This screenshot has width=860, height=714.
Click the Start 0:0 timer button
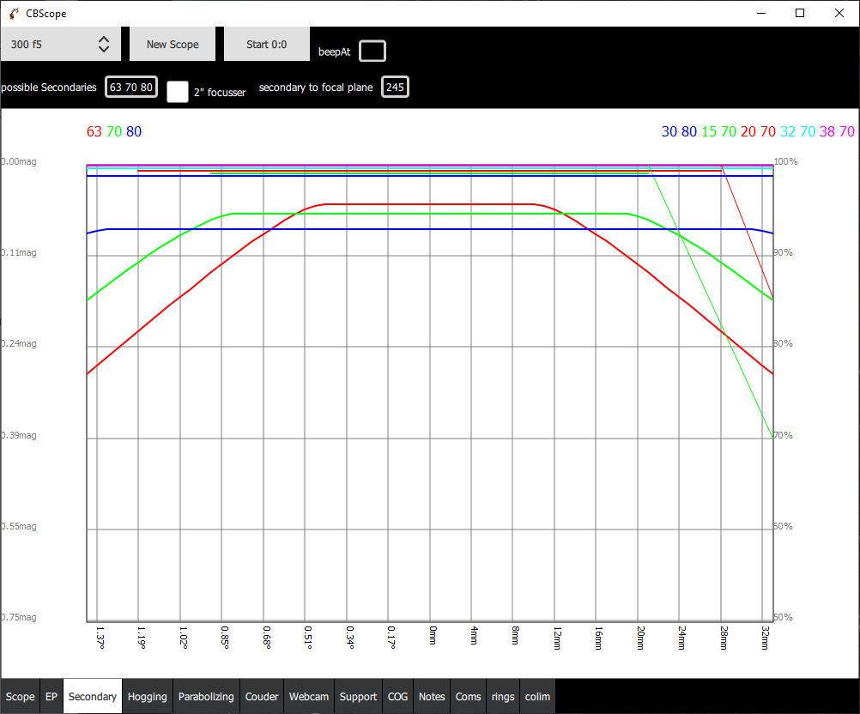(x=267, y=44)
